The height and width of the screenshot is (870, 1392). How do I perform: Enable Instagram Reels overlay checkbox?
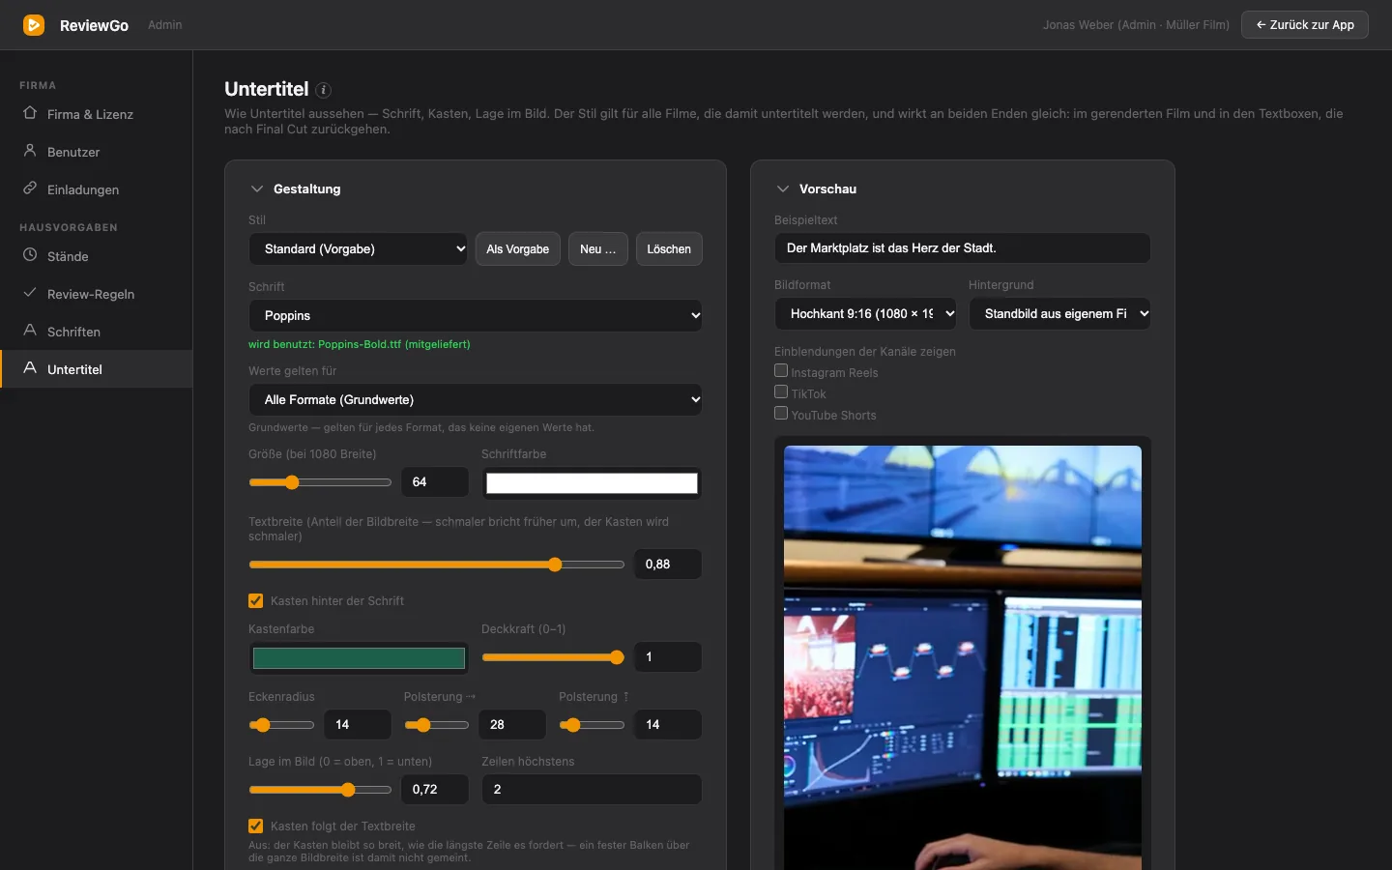click(781, 371)
